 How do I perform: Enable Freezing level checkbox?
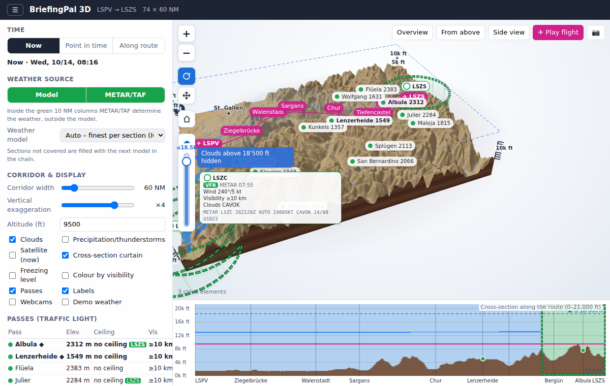12,275
